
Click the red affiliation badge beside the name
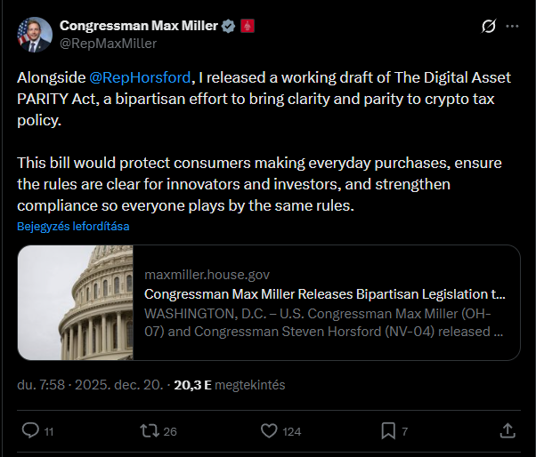[248, 26]
